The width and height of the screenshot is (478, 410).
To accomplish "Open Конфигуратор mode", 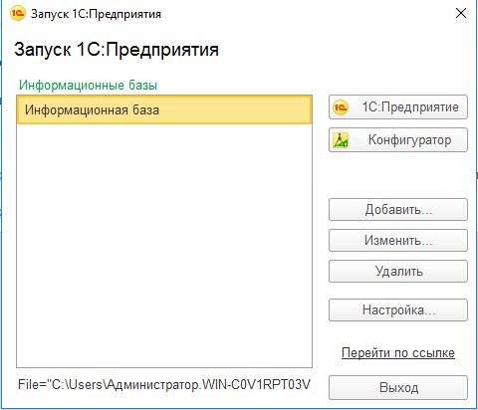I will [x=398, y=139].
